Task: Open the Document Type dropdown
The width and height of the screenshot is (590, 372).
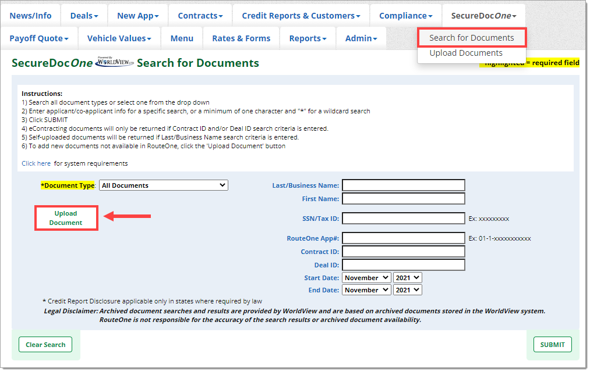Action: coord(163,185)
